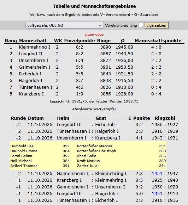Click Aberl Sofia score 386

[x=163, y=156]
